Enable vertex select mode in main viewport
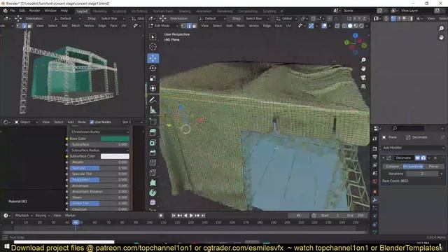The image size is (448, 252). point(183,26)
